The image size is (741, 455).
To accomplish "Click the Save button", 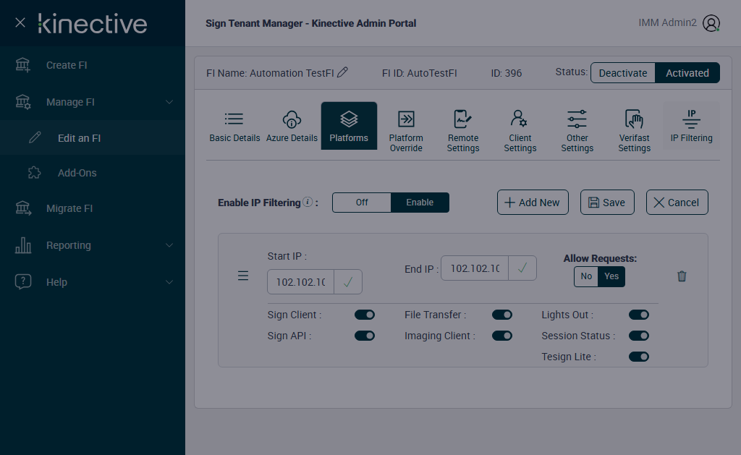I will pyautogui.click(x=607, y=203).
